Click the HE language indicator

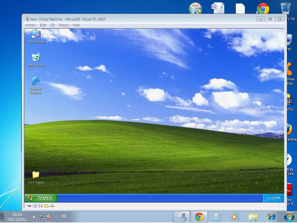pos(64,216)
